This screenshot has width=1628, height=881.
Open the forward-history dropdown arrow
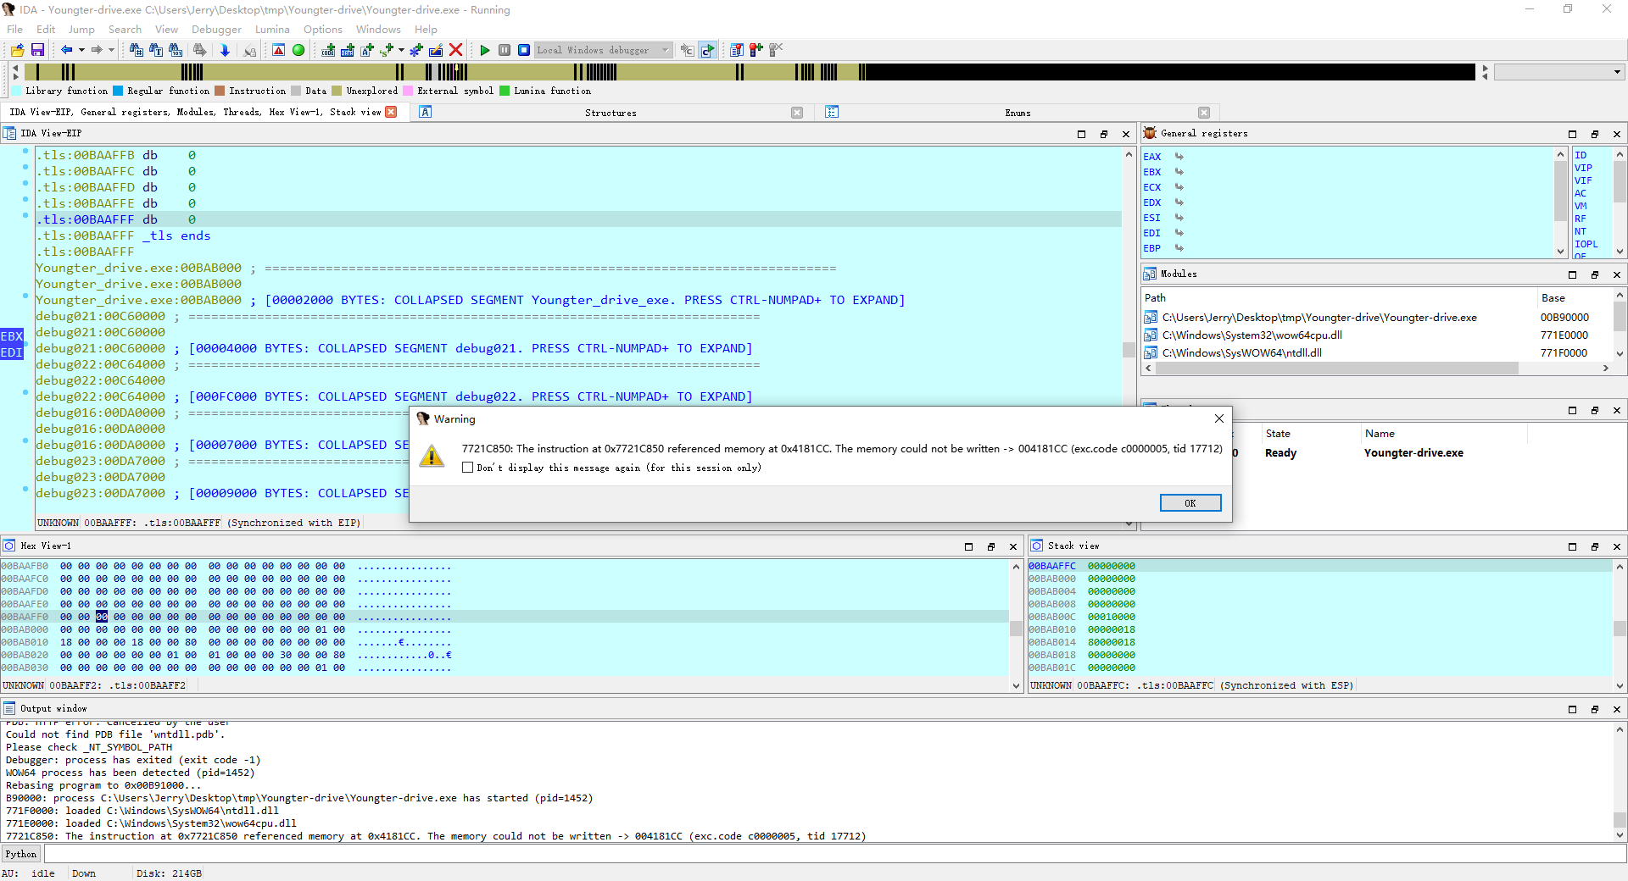tap(111, 50)
